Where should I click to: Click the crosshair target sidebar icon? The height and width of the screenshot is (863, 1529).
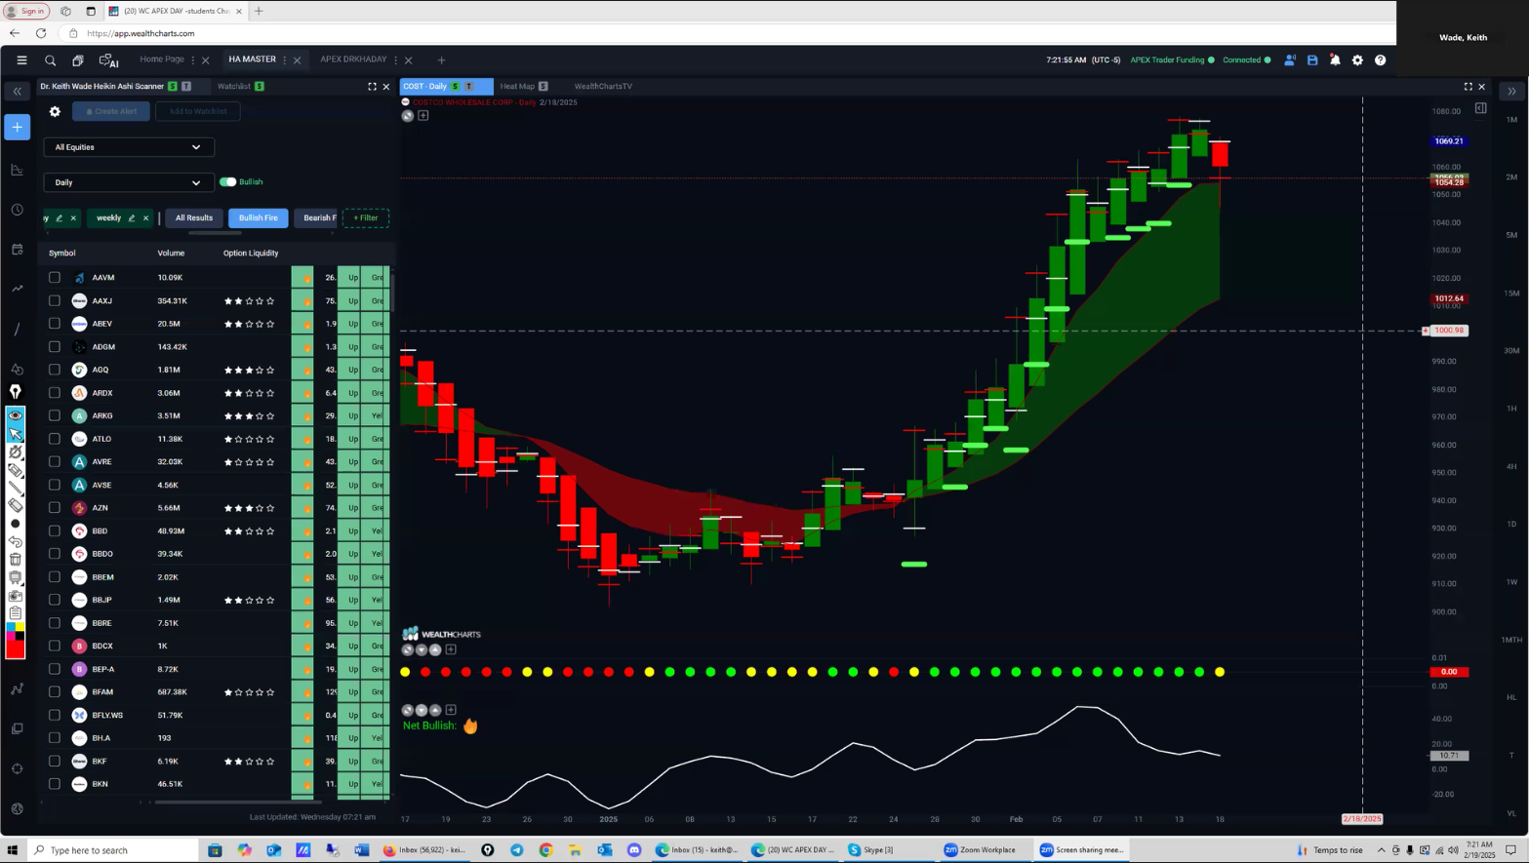[x=17, y=768]
